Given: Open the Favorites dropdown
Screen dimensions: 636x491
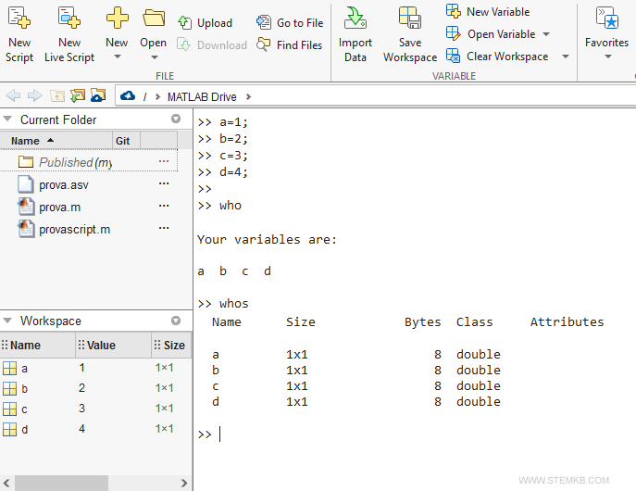Looking at the screenshot, I should click(607, 57).
